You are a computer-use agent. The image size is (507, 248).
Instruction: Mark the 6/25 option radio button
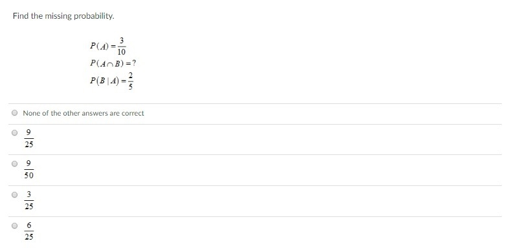(14, 225)
